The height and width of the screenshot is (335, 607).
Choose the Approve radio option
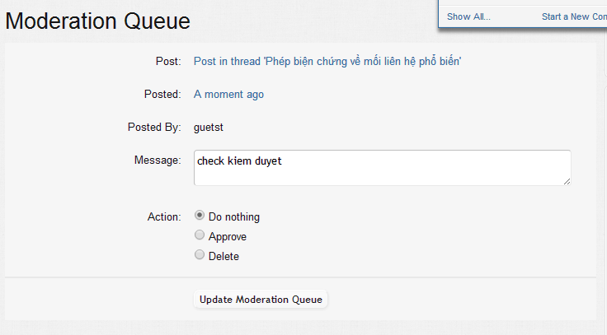tap(199, 235)
